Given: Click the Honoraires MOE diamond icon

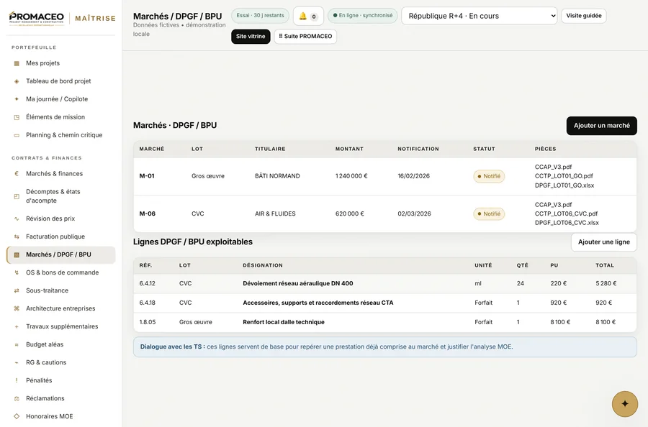Looking at the screenshot, I should point(17,416).
